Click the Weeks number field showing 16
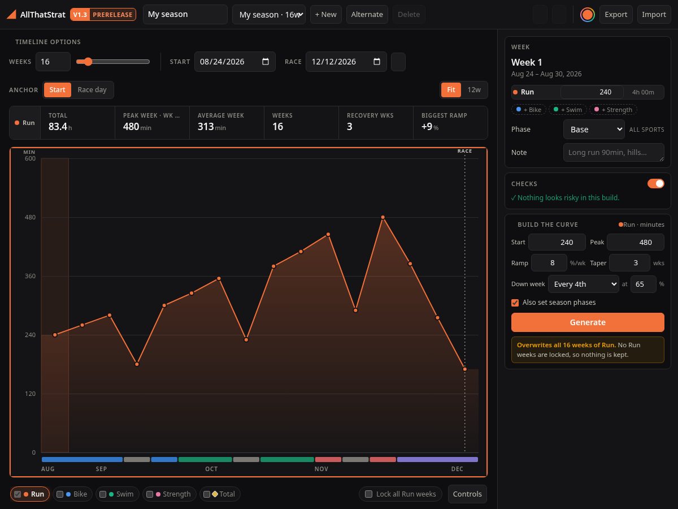Image resolution: width=678 pixels, height=509 pixels. click(53, 62)
